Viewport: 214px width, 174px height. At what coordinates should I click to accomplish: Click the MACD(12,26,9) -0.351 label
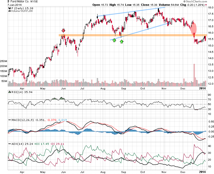pyautogui.click(x=28, y=120)
